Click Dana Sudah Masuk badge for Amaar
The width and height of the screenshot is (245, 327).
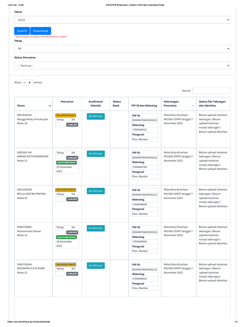[66, 163]
